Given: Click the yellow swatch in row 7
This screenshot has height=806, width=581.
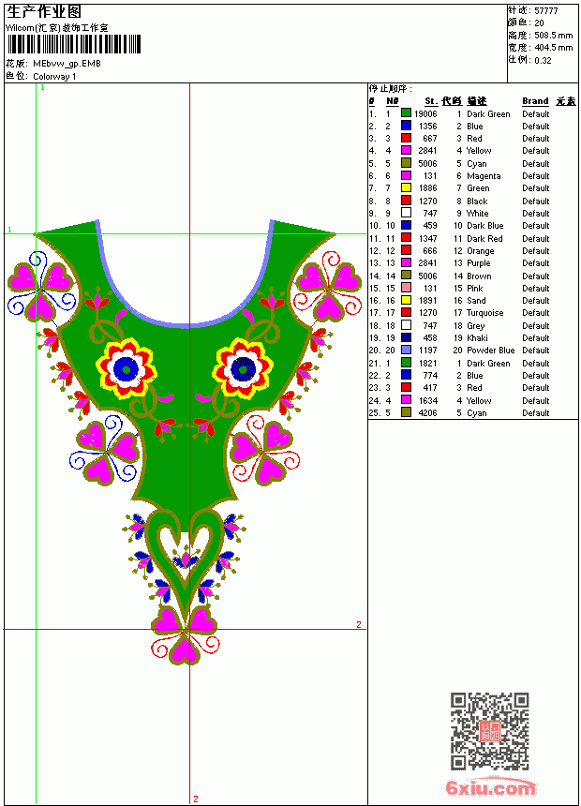Looking at the screenshot, I should point(406,187).
